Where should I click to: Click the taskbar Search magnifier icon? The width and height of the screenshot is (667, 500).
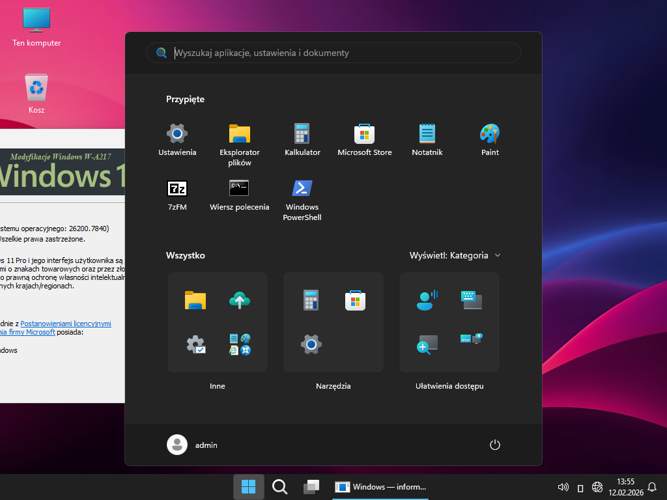[280, 487]
